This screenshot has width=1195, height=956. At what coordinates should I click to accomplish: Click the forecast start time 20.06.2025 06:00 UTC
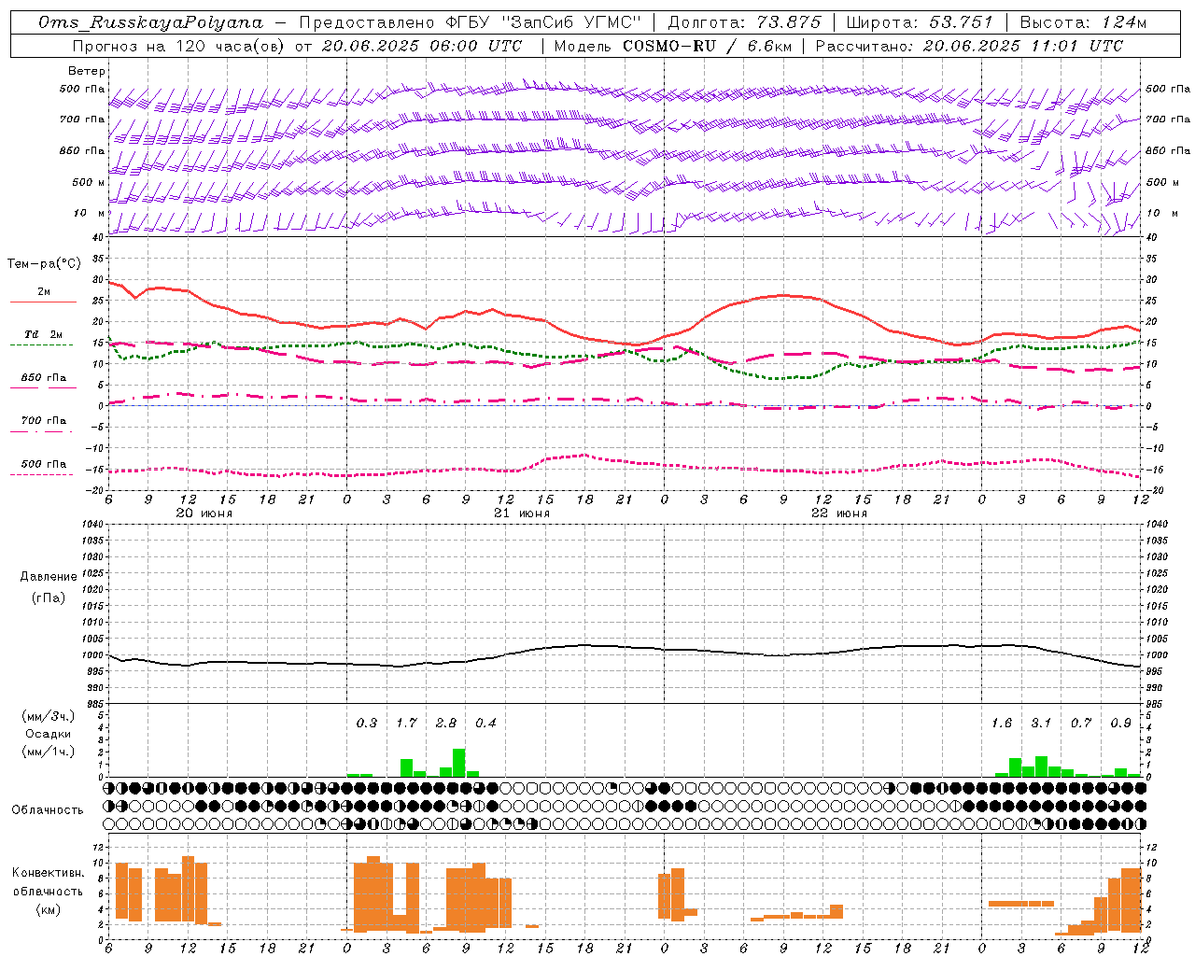[421, 46]
